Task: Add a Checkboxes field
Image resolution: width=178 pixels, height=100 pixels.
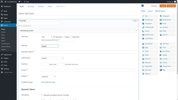Action: coord(150,20)
